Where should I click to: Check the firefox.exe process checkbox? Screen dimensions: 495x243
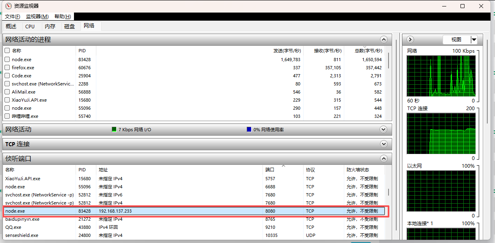pyautogui.click(x=7, y=68)
